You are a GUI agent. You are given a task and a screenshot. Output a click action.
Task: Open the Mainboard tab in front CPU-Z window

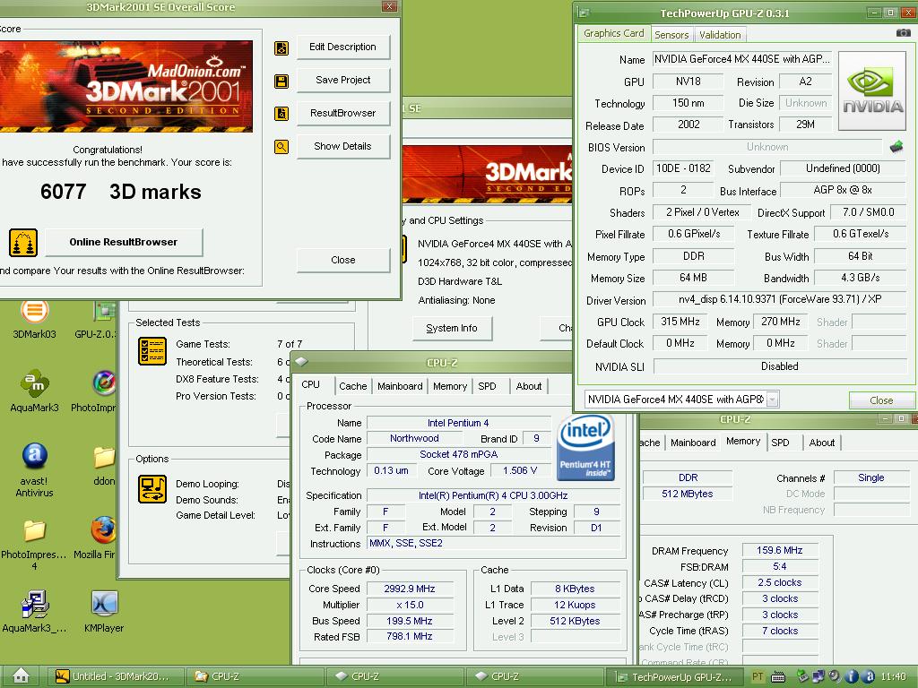[400, 386]
